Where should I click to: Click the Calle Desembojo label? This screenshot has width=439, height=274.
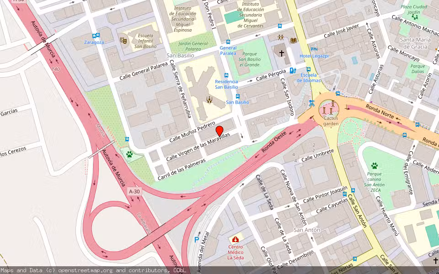tap(295, 260)
